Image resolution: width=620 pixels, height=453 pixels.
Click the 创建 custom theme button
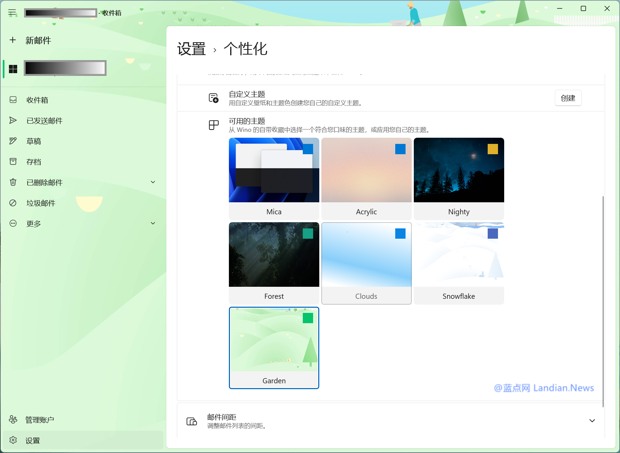pos(568,98)
